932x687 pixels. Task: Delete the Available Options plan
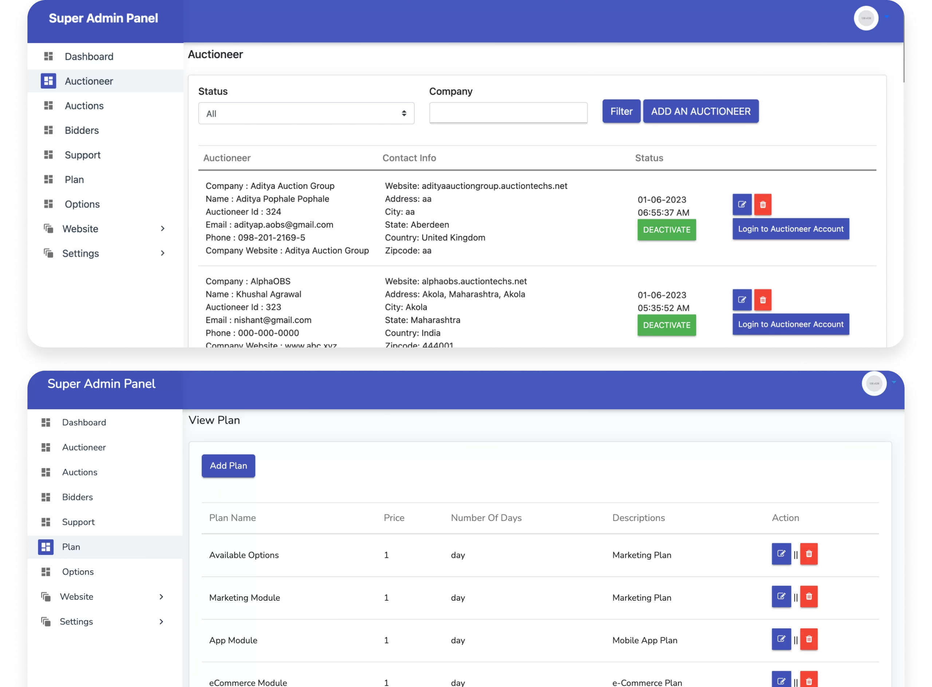click(x=809, y=553)
